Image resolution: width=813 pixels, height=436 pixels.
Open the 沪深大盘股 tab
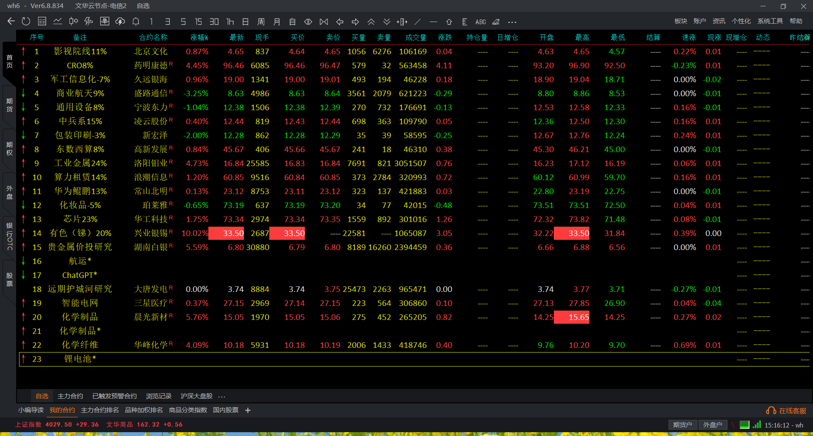click(196, 396)
